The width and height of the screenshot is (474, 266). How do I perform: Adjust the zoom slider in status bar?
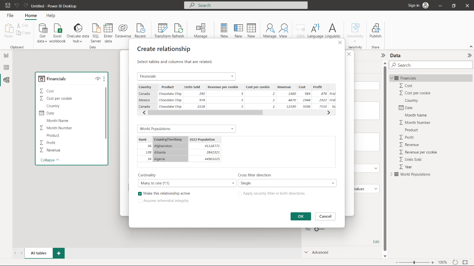tap(414, 262)
